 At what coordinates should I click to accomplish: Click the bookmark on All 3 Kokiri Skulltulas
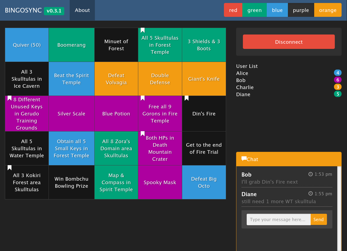point(9,168)
